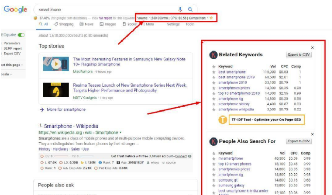This screenshot has width=332, height=195.
Task: Open the 'Smartphone - Wikipedia' result link
Action: click(x=71, y=126)
